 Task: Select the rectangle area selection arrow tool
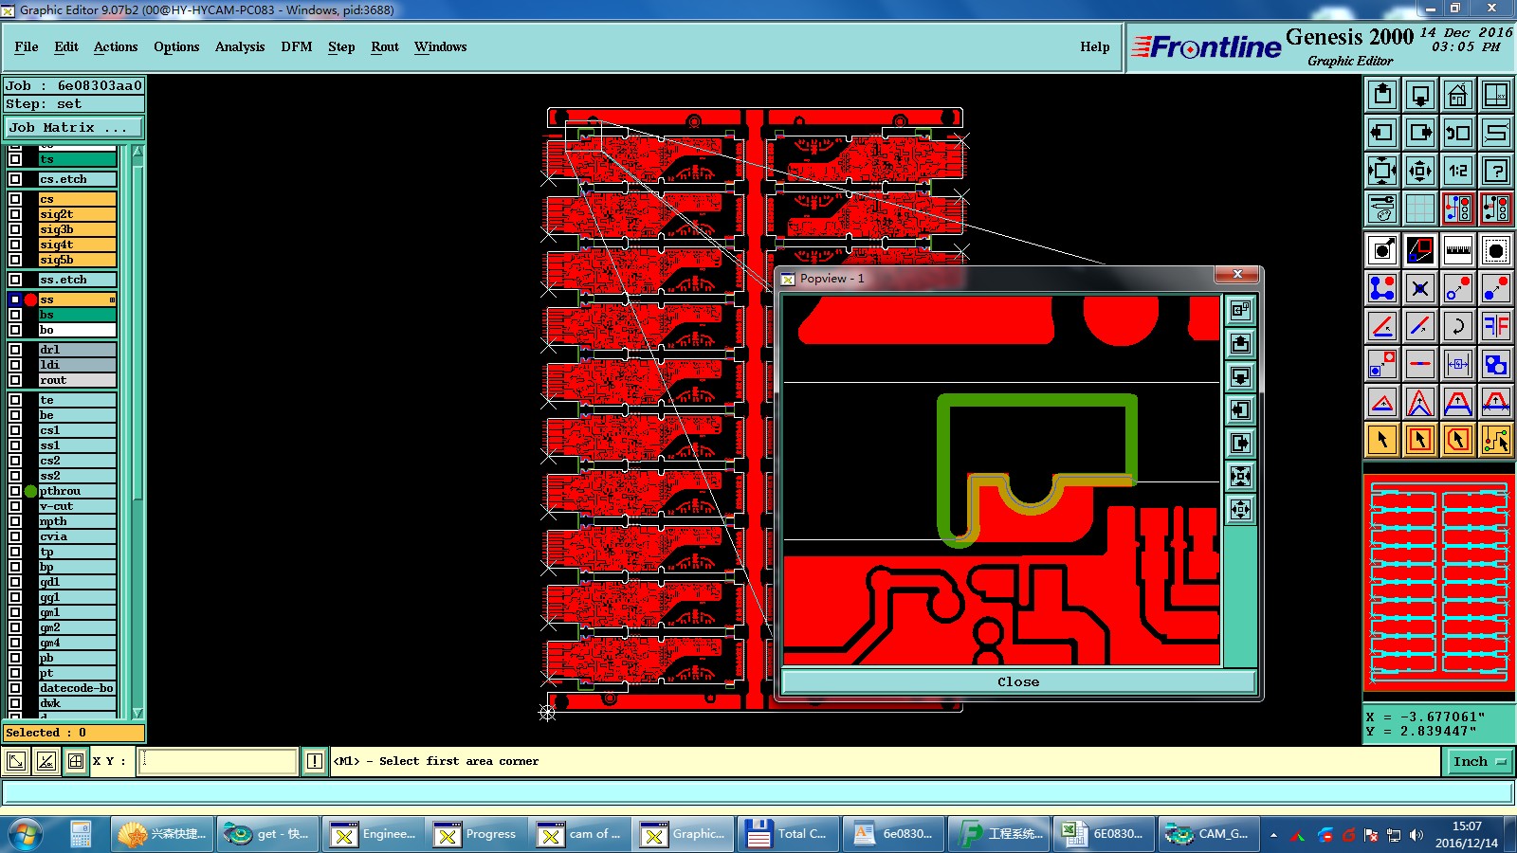[x=1420, y=440]
